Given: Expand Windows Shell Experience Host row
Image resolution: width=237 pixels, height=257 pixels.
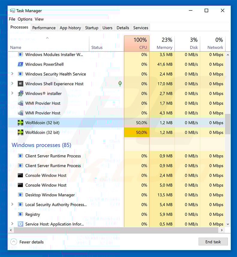Looking at the screenshot, I should (x=12, y=83).
